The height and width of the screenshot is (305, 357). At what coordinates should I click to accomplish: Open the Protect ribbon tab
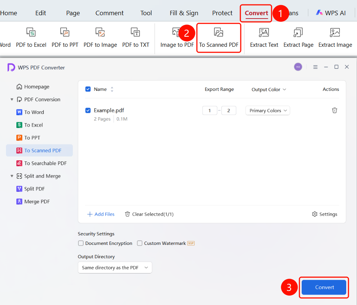pos(222,13)
